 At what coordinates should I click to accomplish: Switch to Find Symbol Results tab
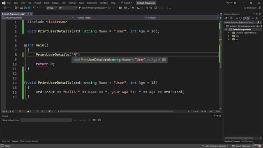[29, 141]
